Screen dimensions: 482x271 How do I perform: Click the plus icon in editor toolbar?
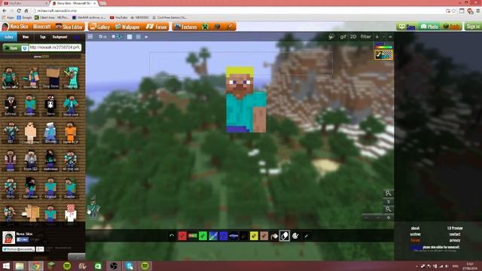[377, 37]
